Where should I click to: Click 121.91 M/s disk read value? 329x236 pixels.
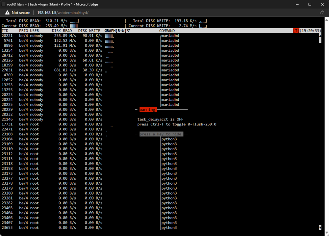click(65, 45)
